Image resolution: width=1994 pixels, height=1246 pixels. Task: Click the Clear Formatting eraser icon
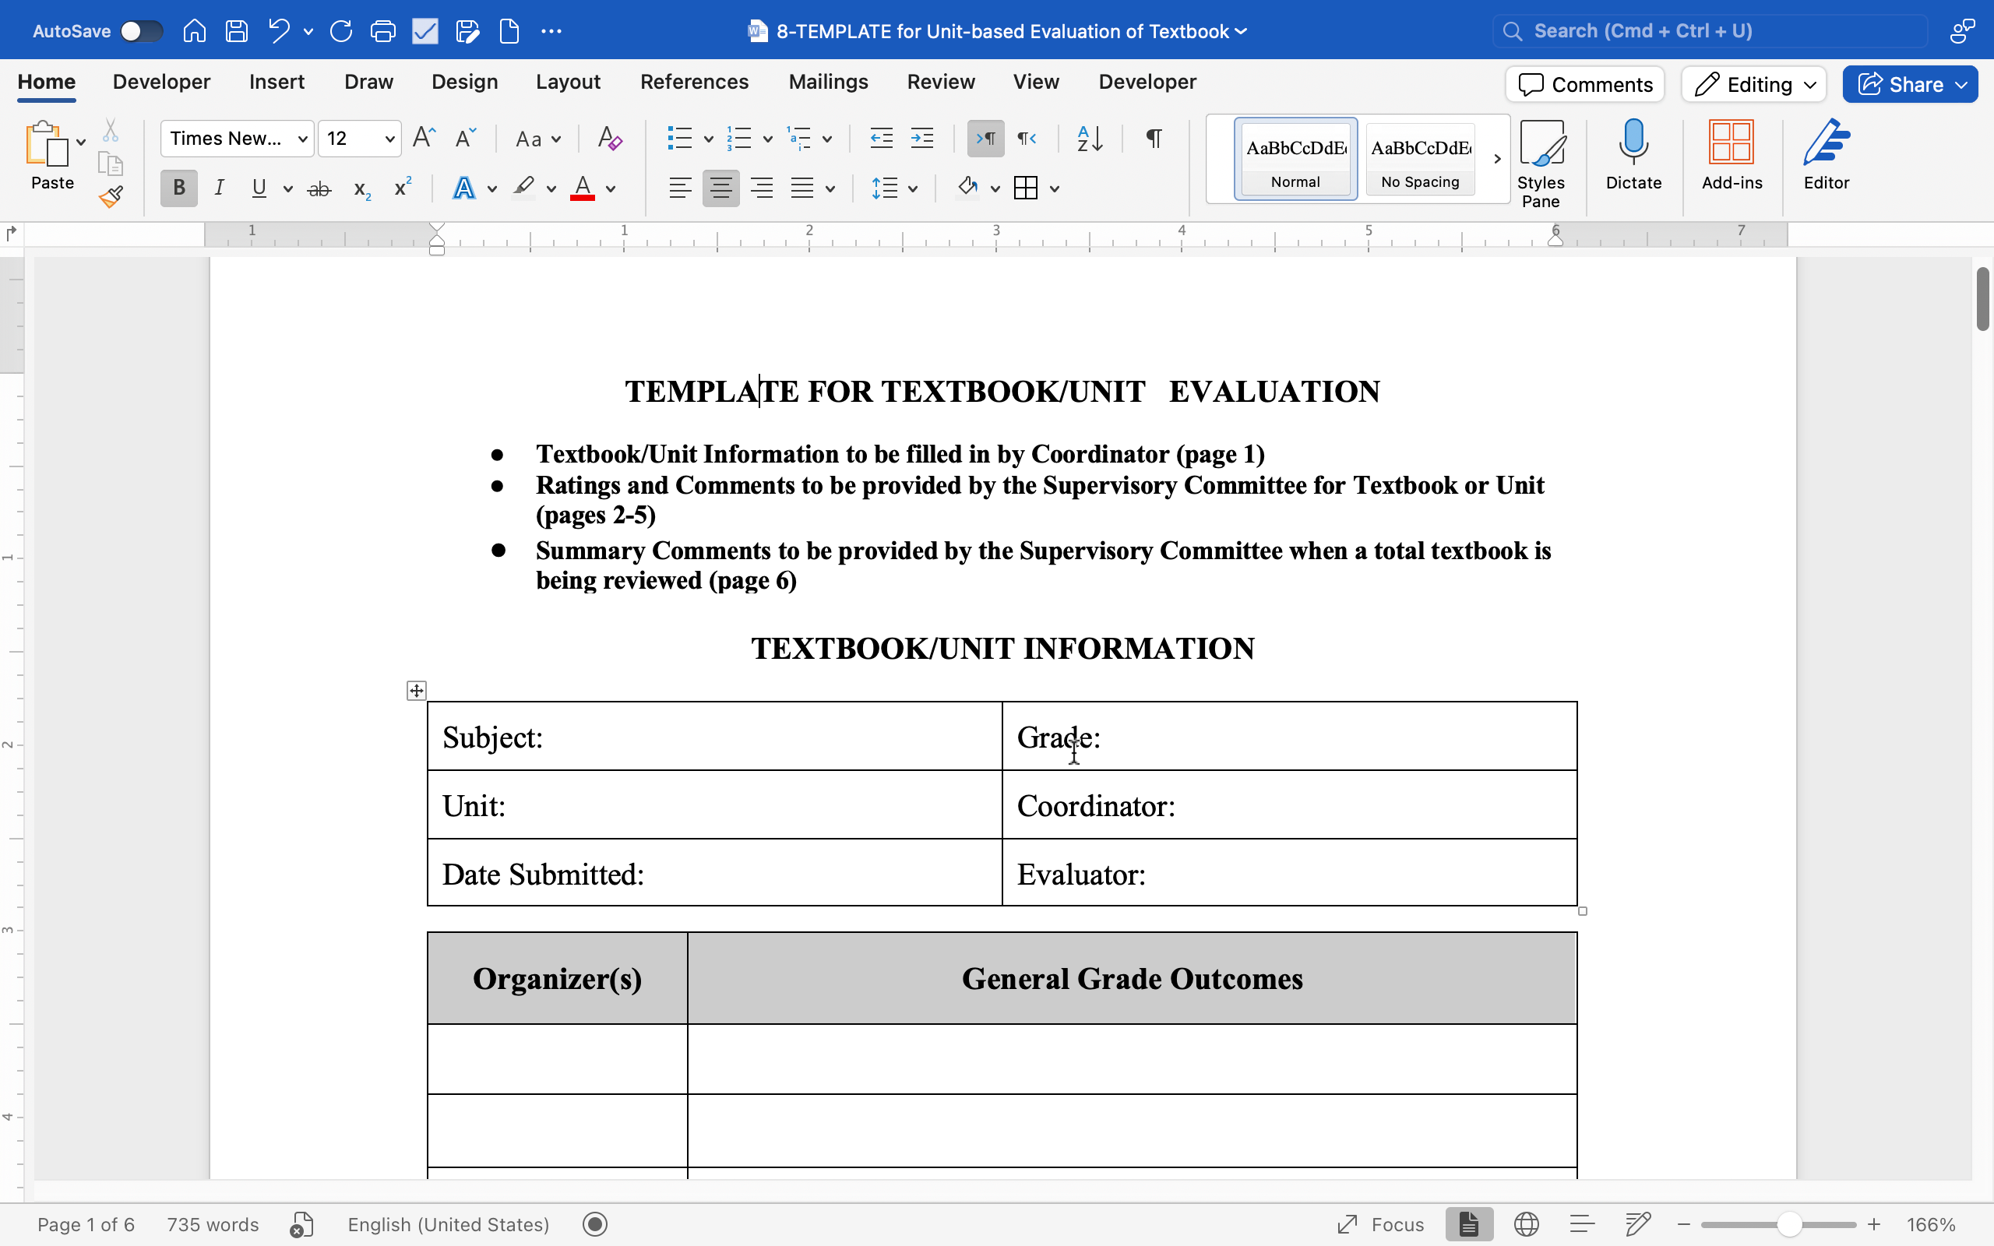pos(610,139)
